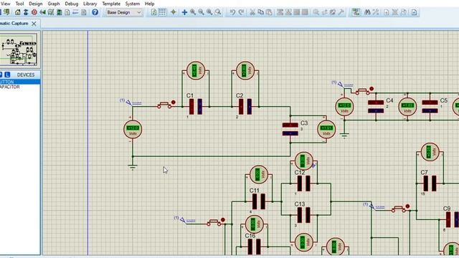459x258 pixels.
Task: Click the Copy to clipboard icon
Action: [260, 12]
